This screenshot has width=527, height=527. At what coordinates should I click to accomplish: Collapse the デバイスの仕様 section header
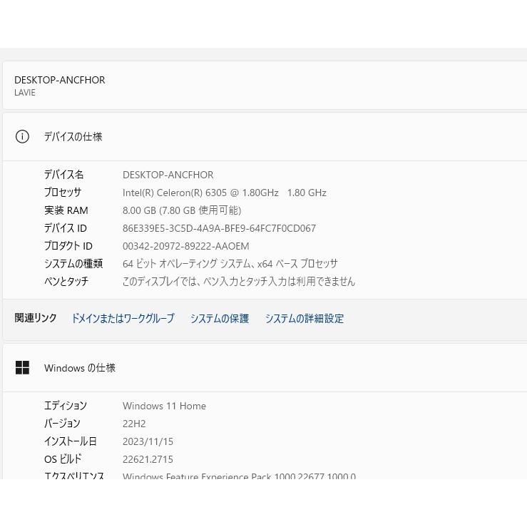pyautogui.click(x=265, y=136)
